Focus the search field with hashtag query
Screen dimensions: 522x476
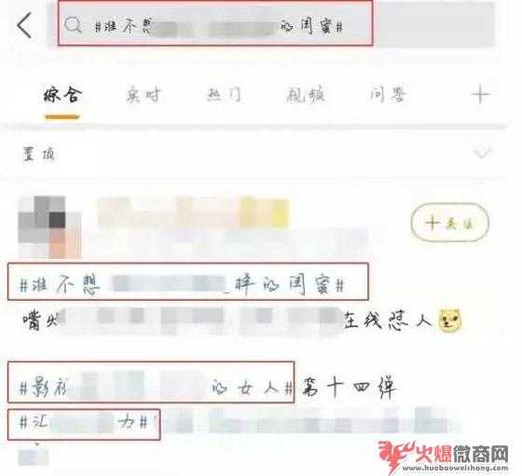pos(215,23)
